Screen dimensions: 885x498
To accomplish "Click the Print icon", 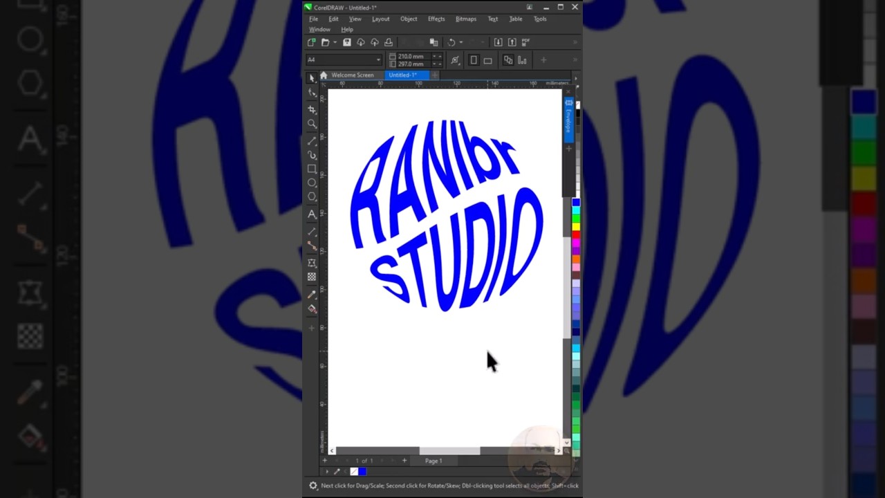I will click(x=389, y=42).
